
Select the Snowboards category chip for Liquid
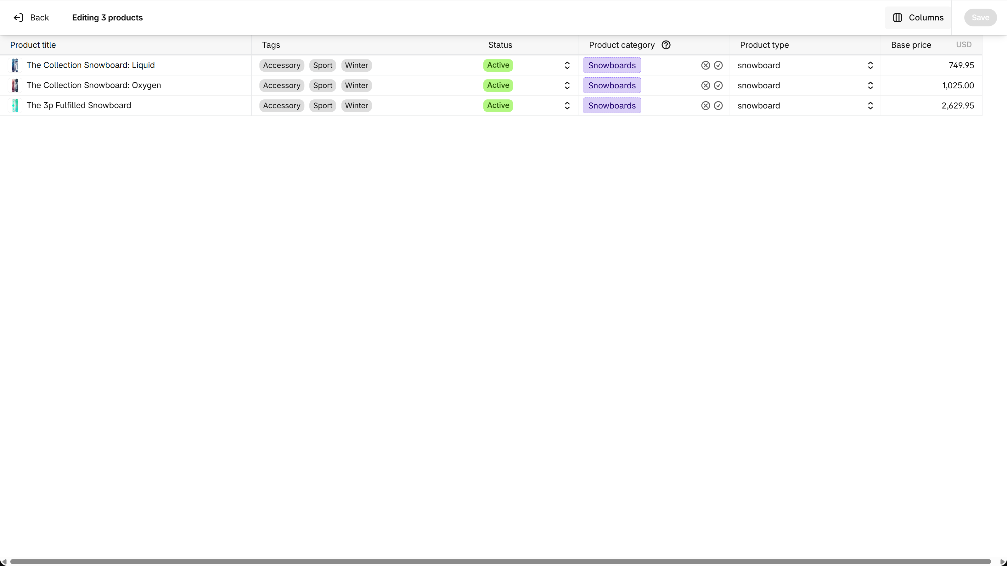coord(611,65)
